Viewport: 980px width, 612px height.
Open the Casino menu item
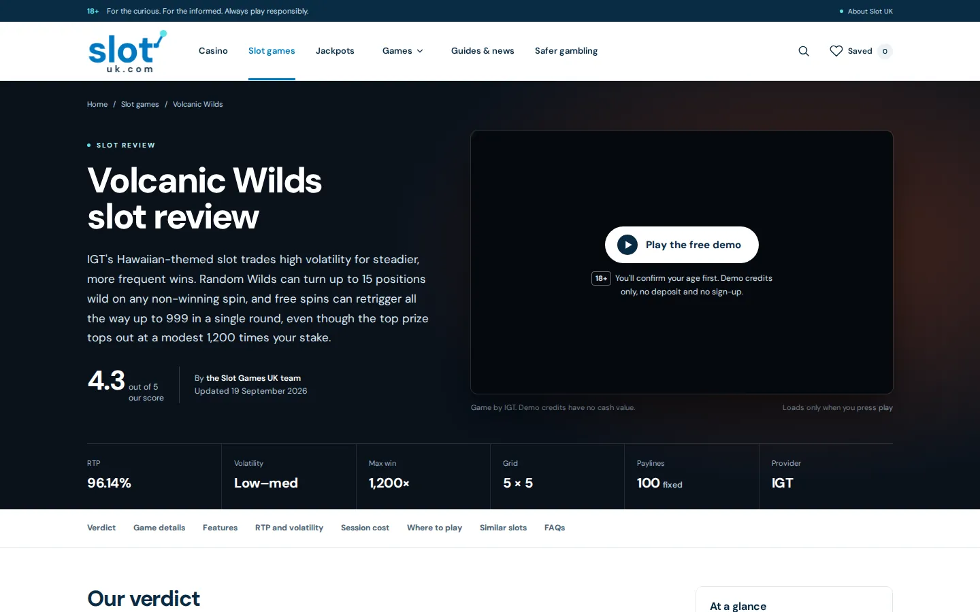click(x=213, y=51)
